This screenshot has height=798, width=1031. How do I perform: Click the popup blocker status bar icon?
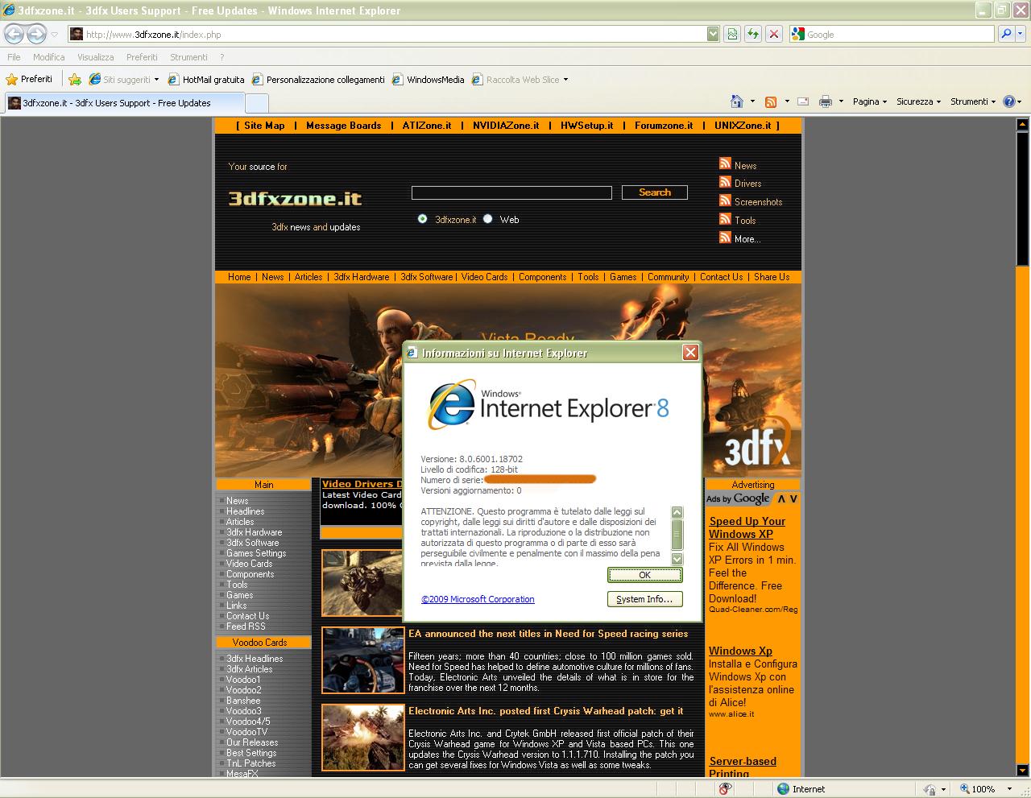coord(724,789)
